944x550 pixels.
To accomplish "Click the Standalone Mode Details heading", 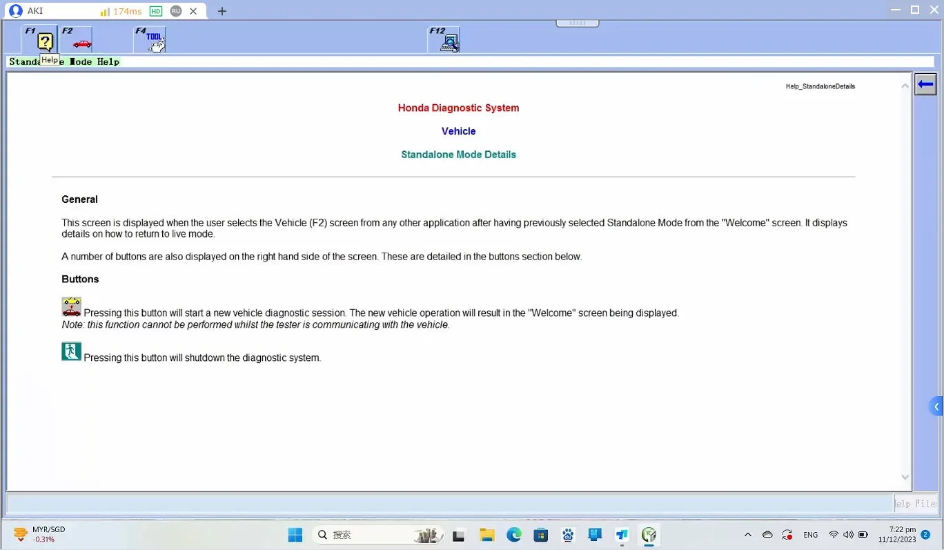I will (x=458, y=155).
